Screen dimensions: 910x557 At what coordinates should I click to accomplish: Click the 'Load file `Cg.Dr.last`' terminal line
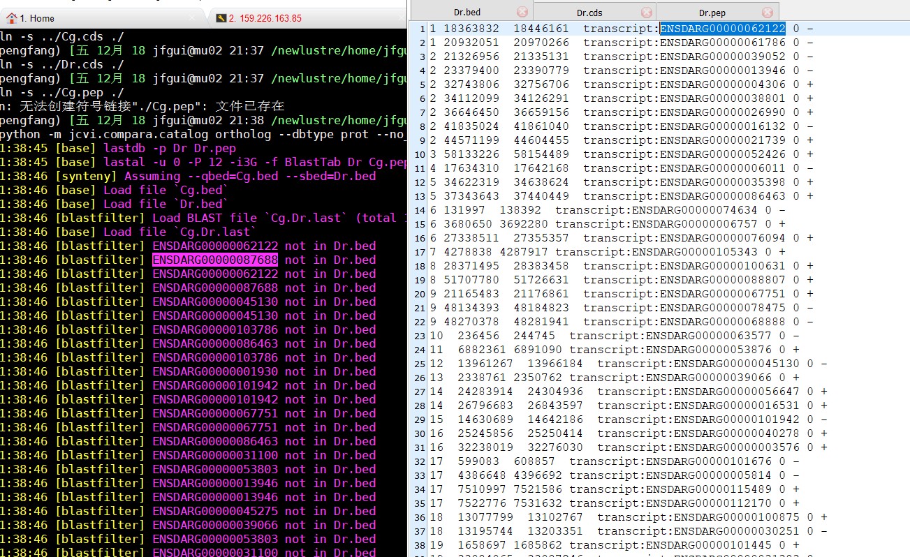pos(180,232)
